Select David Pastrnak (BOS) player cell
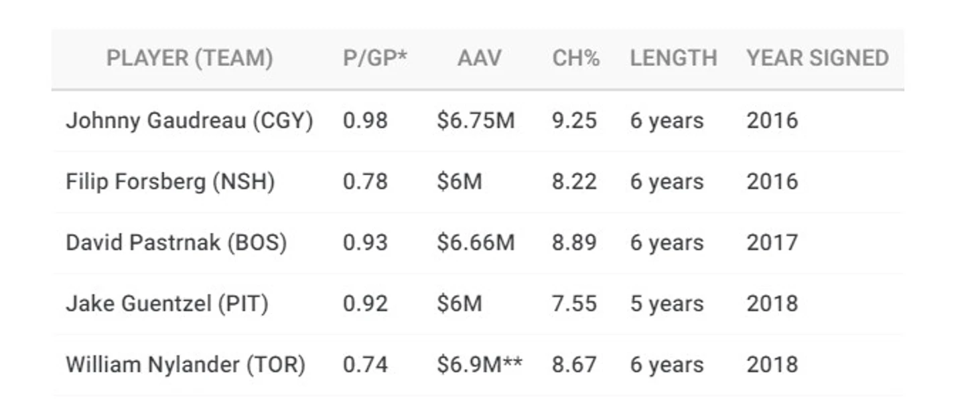This screenshot has width=978, height=410. point(176,243)
